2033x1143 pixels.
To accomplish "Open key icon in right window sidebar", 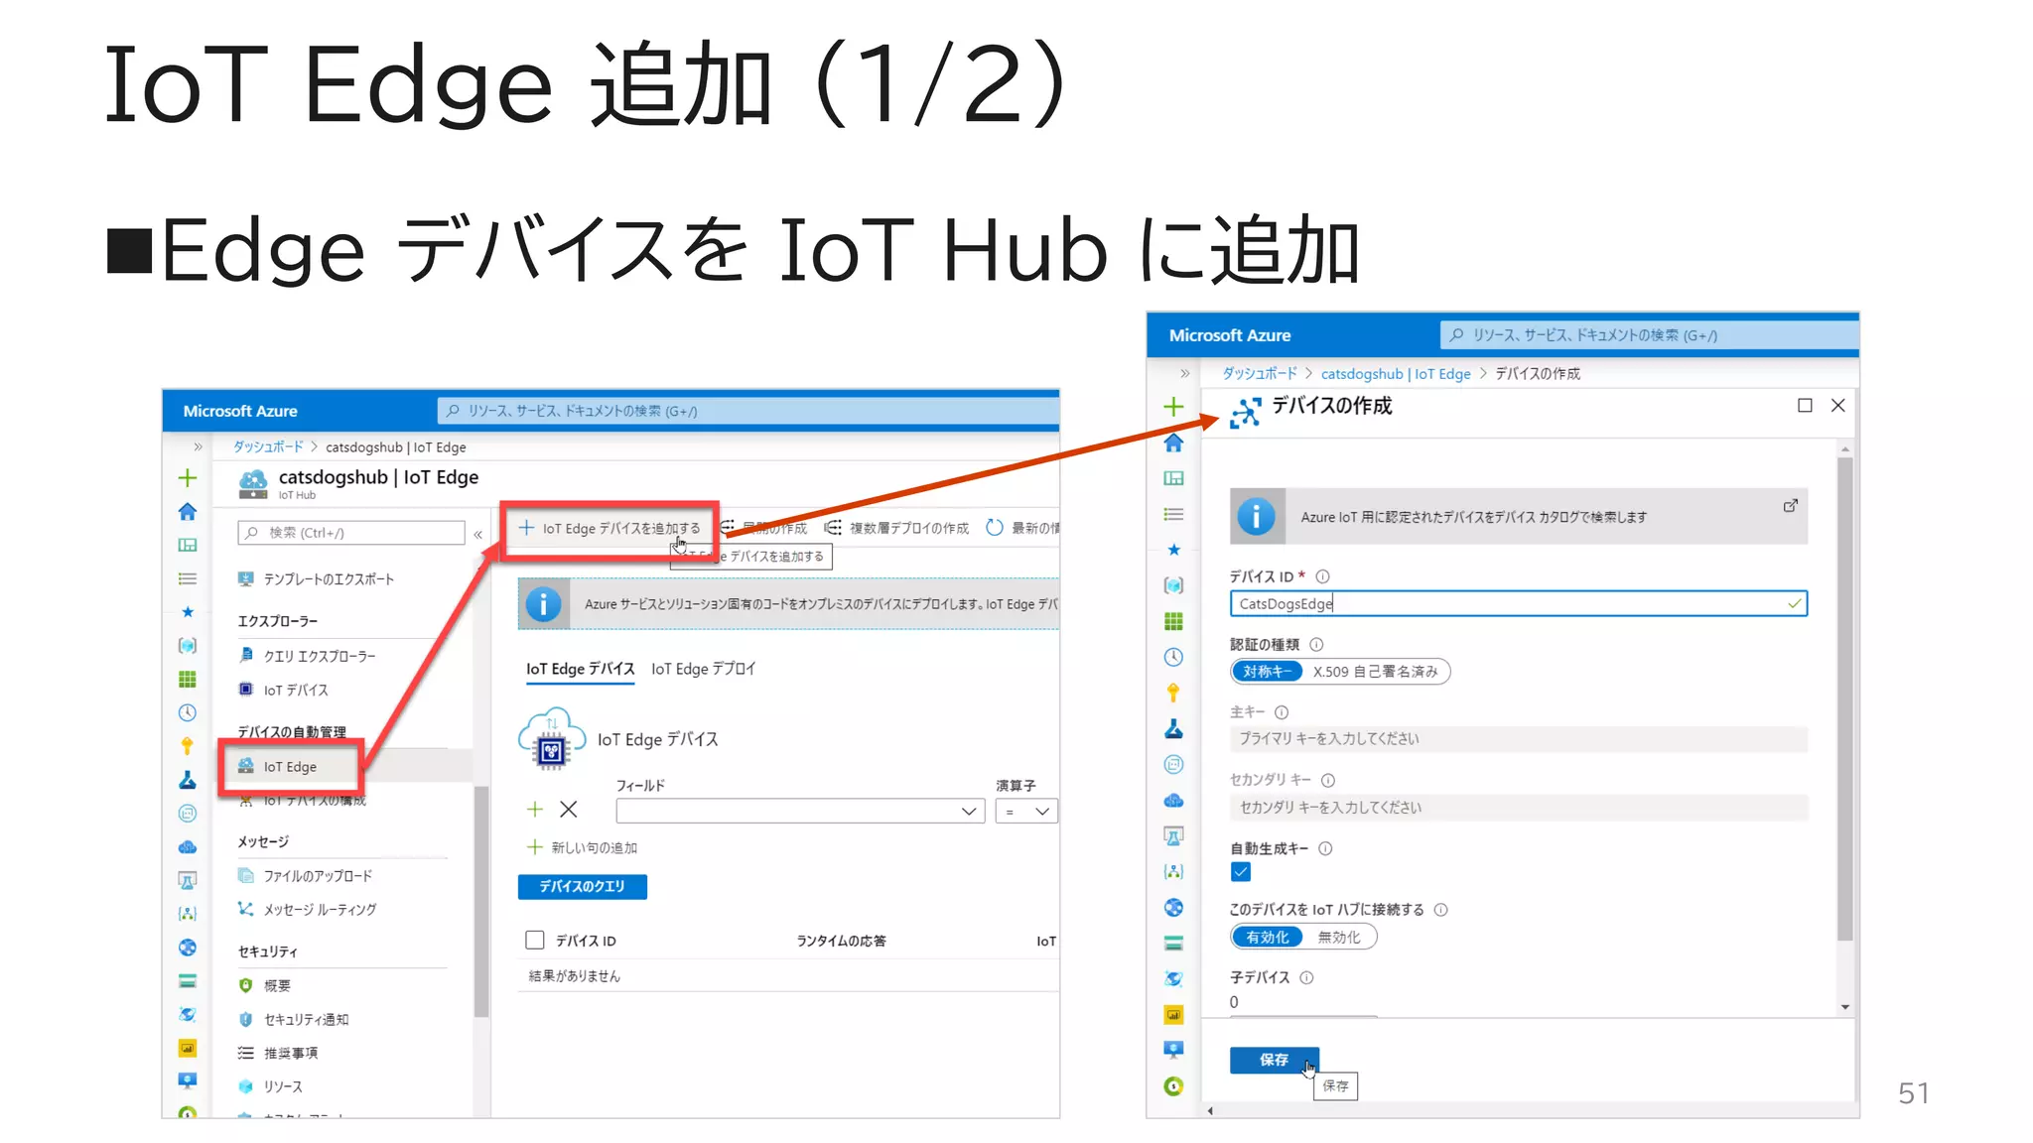I will (x=1173, y=693).
